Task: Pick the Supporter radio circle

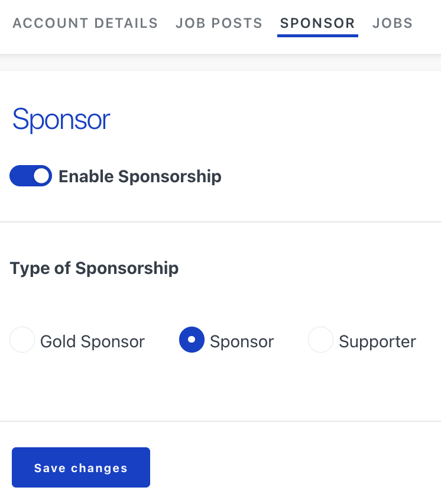Action: click(x=321, y=340)
